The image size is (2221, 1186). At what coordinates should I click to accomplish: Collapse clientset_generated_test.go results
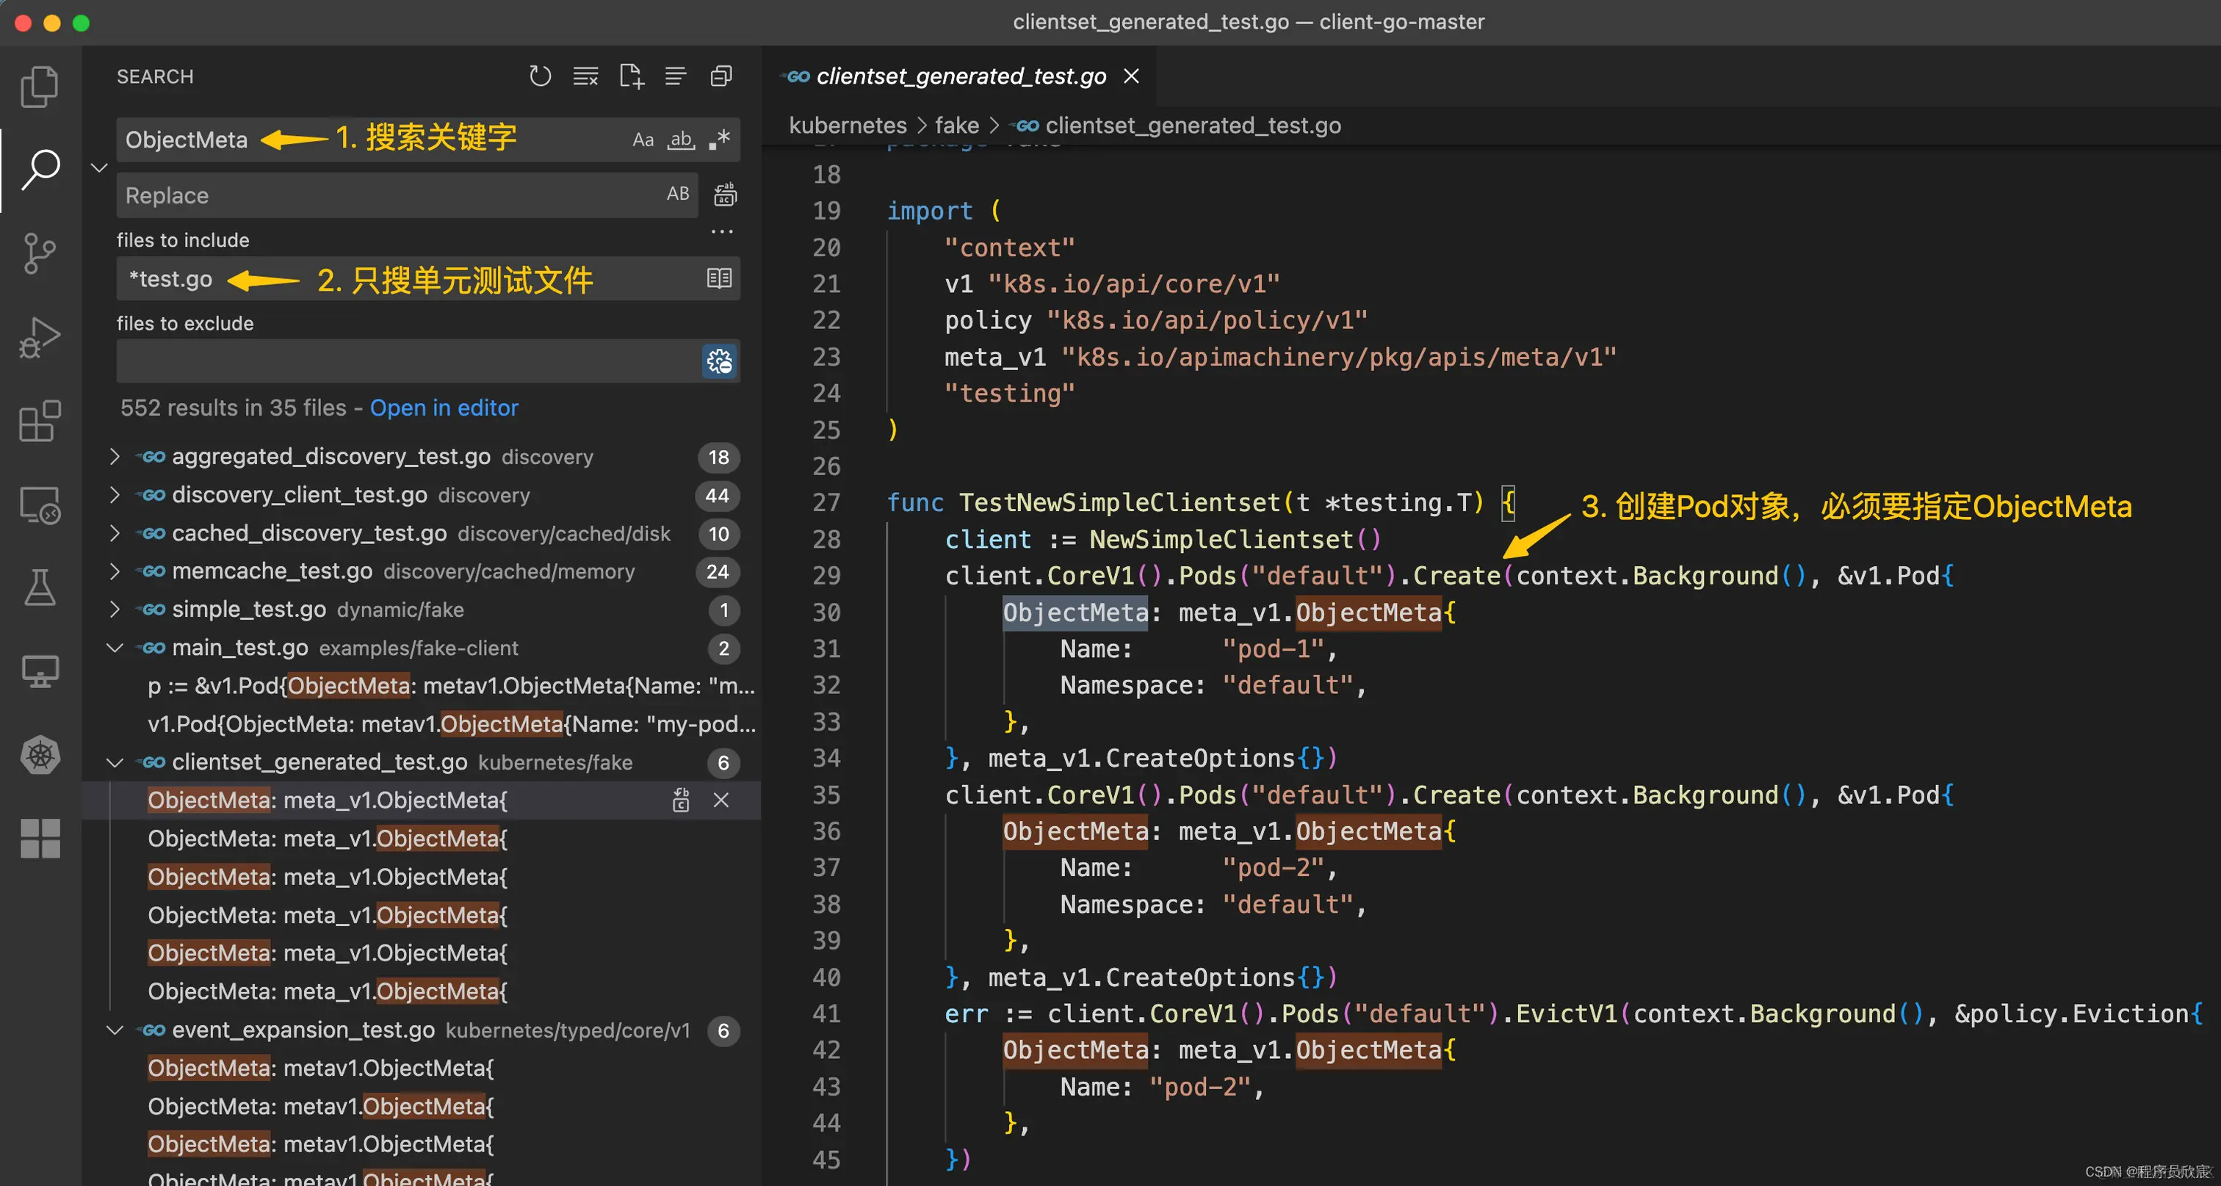(114, 763)
